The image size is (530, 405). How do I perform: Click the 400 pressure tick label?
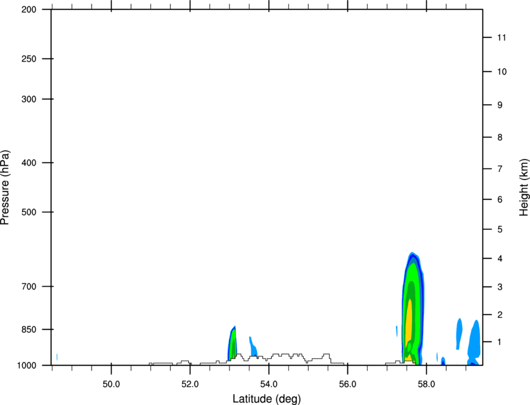click(29, 163)
